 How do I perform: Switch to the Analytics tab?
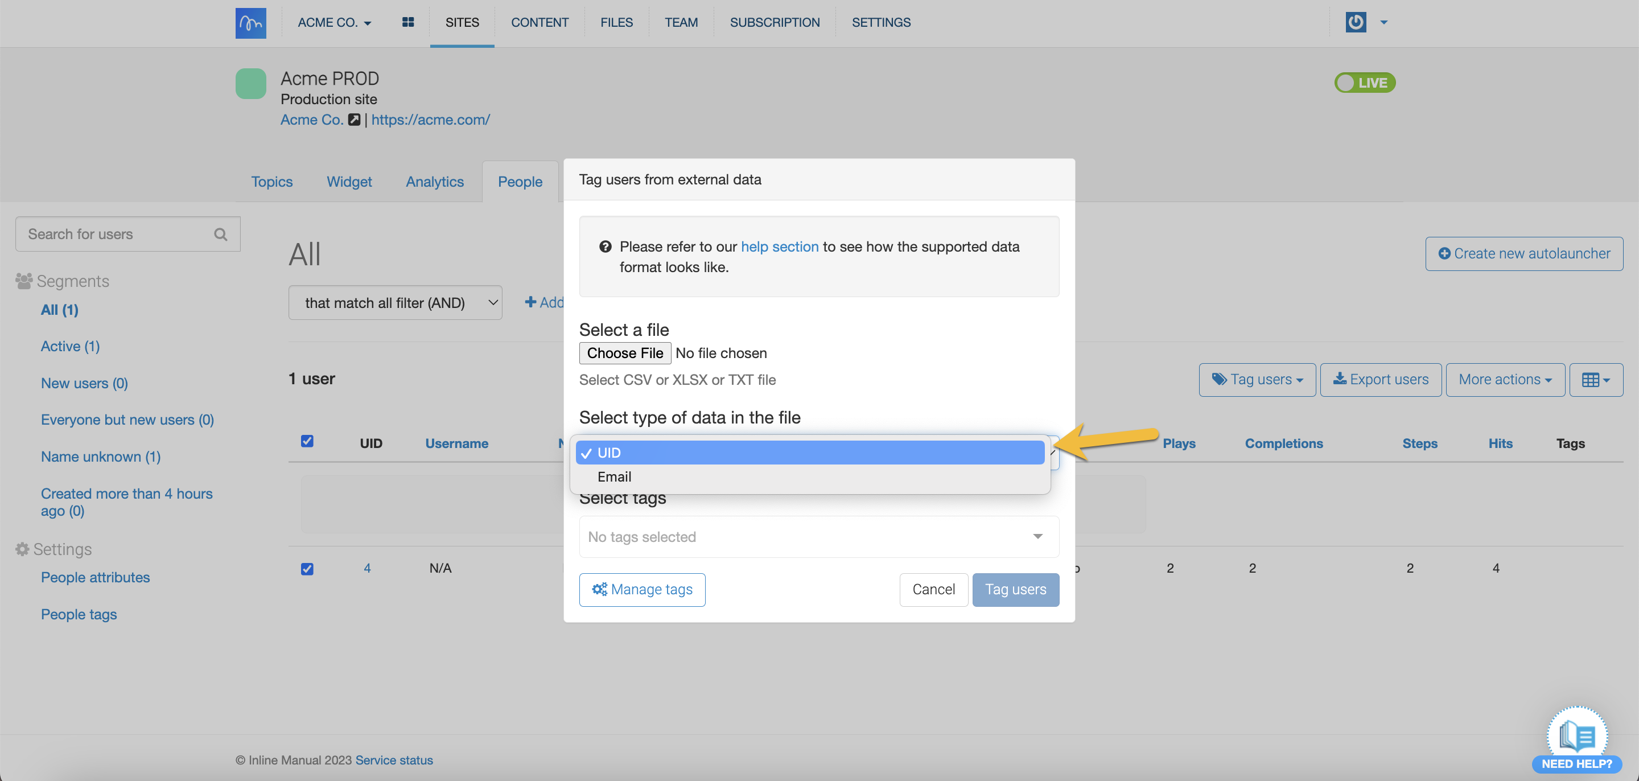[435, 182]
